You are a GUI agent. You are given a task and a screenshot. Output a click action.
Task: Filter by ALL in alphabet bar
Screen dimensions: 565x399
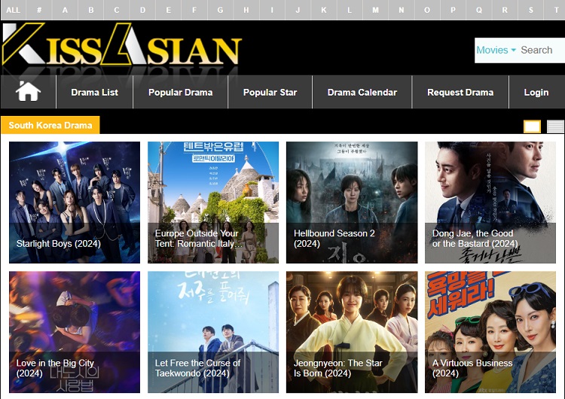click(13, 10)
